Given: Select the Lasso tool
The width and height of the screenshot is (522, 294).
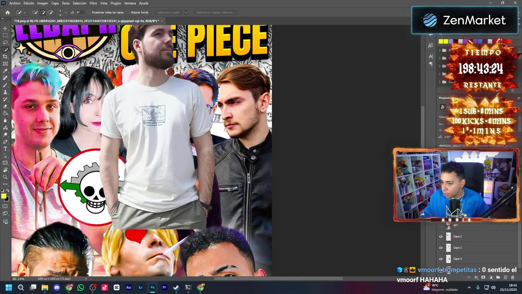Looking at the screenshot, I should pos(5,42).
